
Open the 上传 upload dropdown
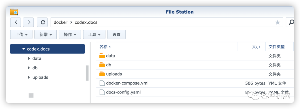[21, 35]
